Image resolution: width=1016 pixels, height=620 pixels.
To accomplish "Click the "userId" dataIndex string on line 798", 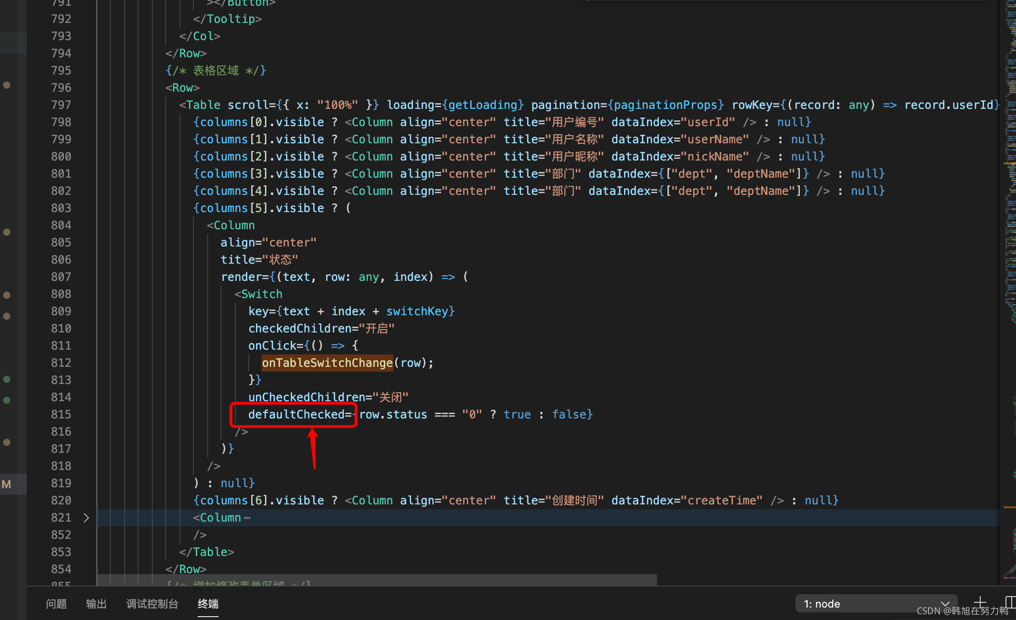I will pyautogui.click(x=708, y=122).
